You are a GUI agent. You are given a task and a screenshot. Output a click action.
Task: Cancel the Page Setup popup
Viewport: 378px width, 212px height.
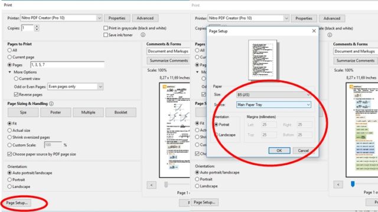point(303,151)
